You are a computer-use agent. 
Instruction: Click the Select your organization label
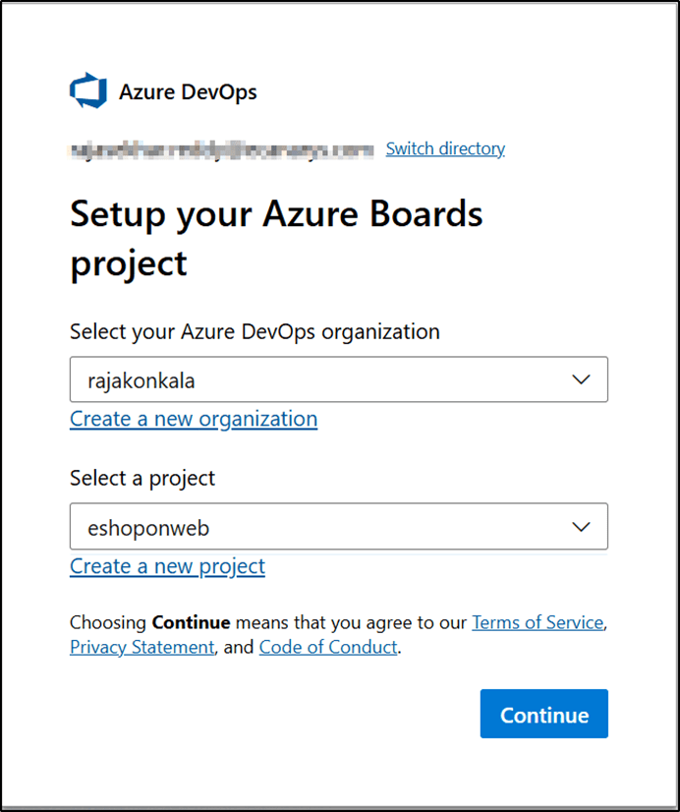254,332
